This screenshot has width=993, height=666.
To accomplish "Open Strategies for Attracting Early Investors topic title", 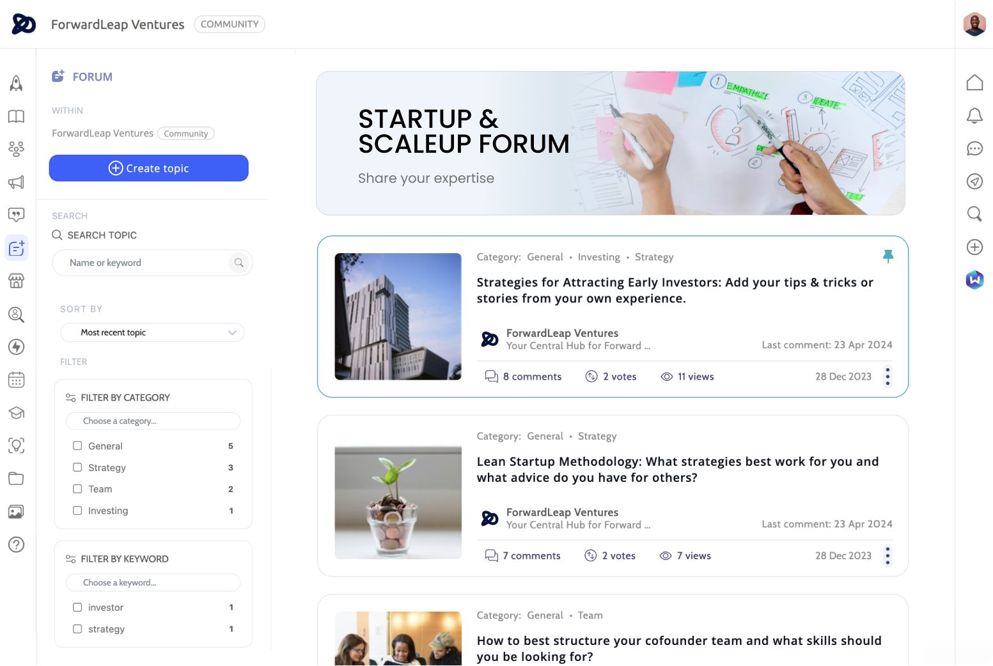I will 675,290.
